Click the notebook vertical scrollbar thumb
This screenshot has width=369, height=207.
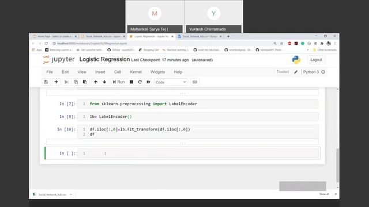point(337,165)
